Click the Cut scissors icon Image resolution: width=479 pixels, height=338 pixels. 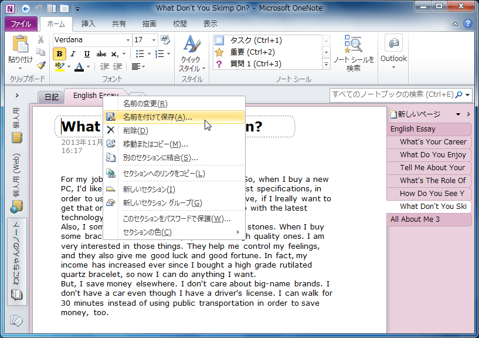point(40,39)
